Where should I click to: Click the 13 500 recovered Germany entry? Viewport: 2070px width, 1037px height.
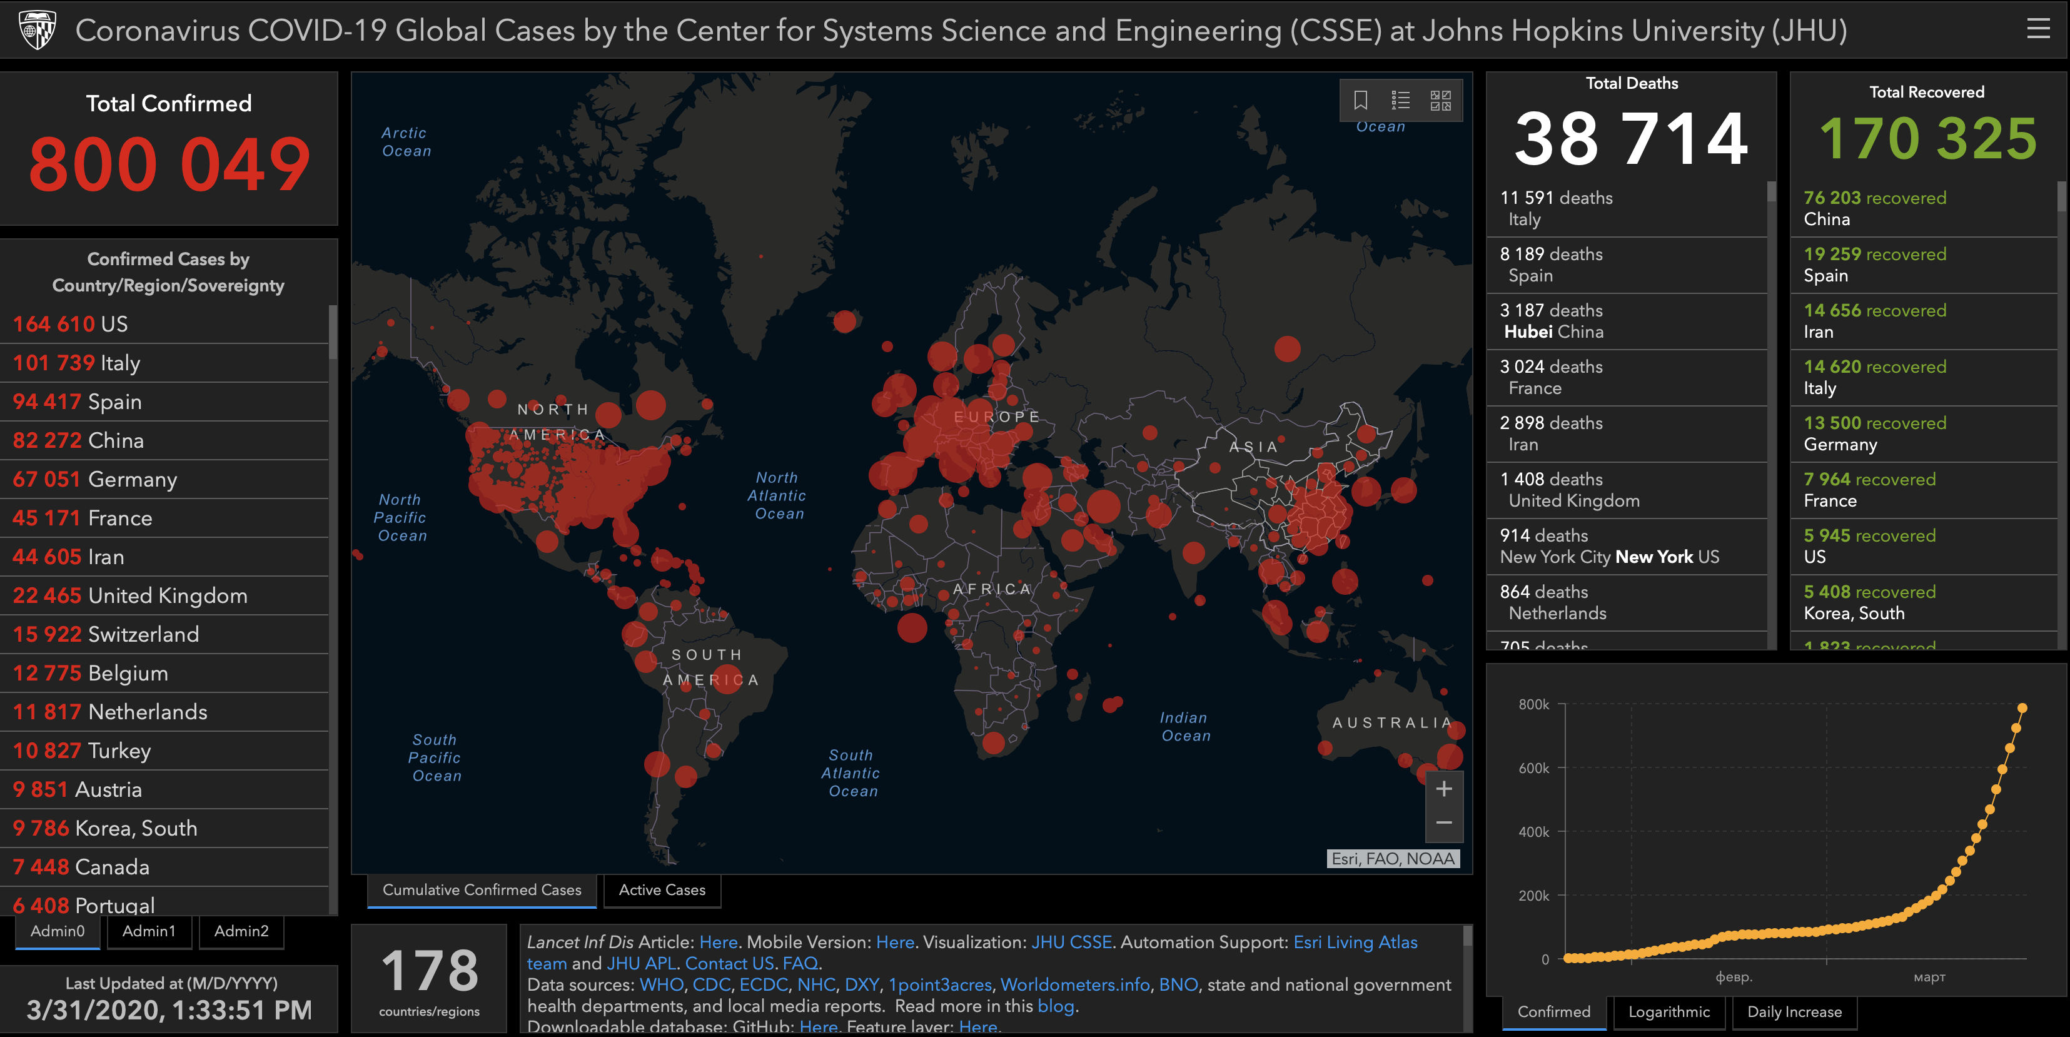click(1924, 433)
